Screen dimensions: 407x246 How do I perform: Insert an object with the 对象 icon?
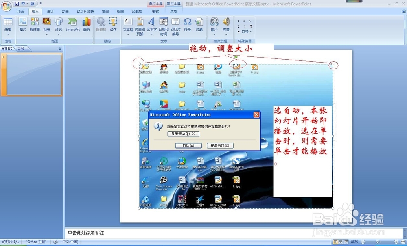199,25
